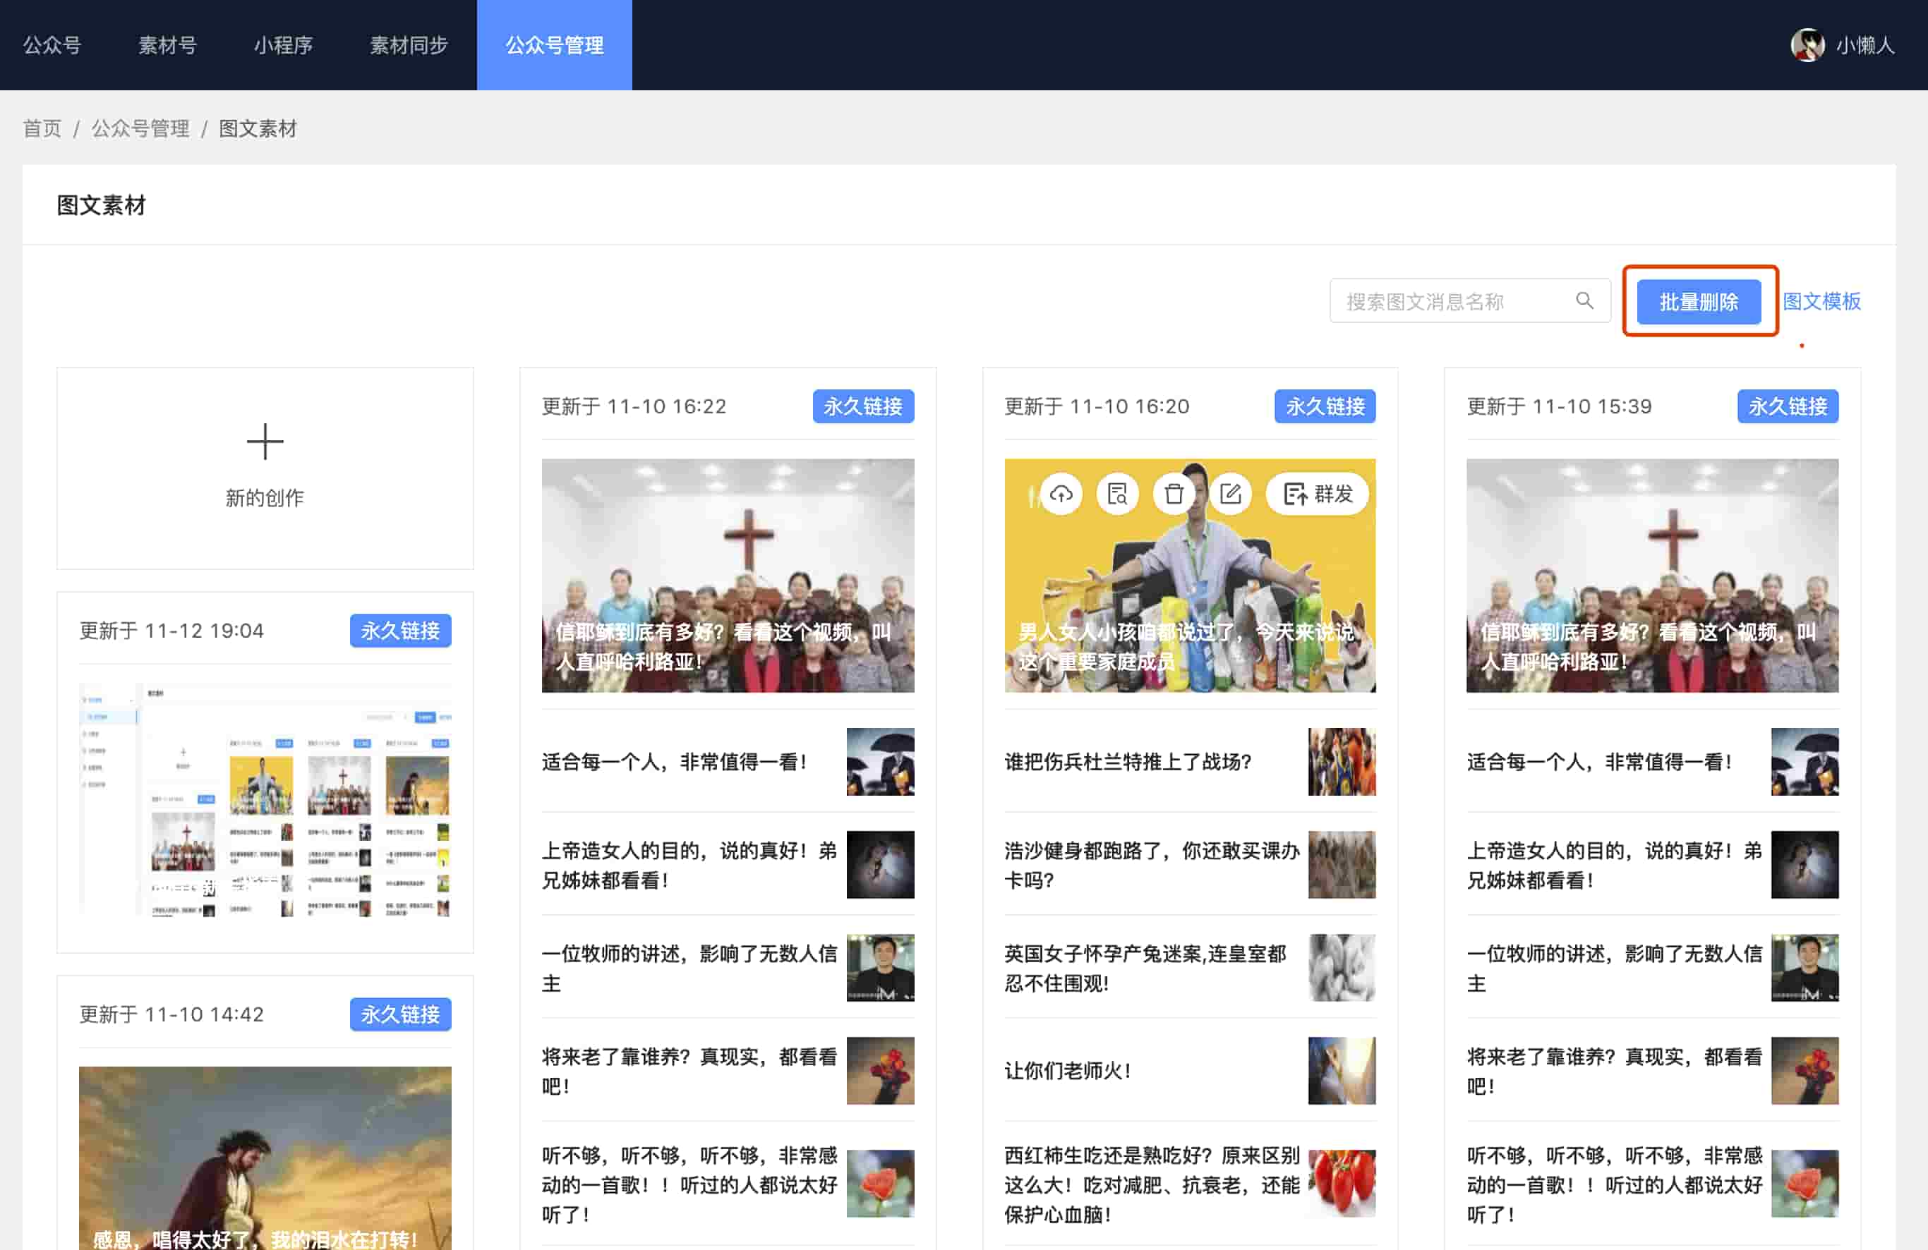Open 上帝造女人的目的 article in 16:22 card

coord(689,865)
